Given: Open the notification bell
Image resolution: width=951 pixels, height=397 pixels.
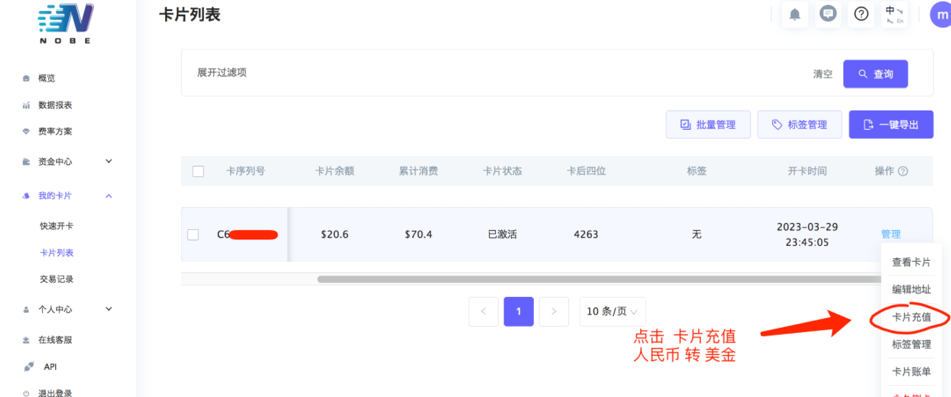Looking at the screenshot, I should point(795,14).
